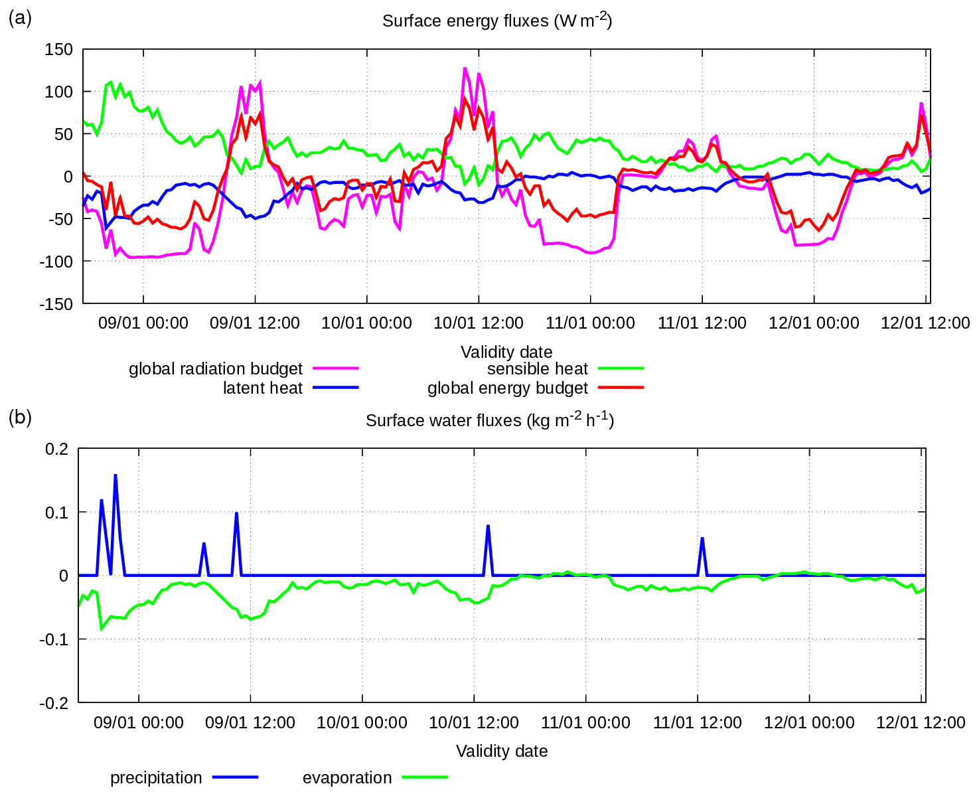Screen dimensions: 979x796
Task: Click the -0.2 y-axis label in the water chart
Action: pyautogui.click(x=56, y=703)
